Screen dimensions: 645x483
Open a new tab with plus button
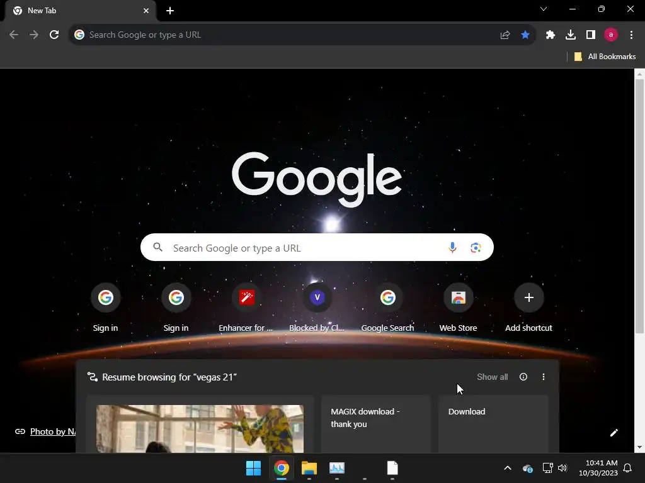coord(170,11)
